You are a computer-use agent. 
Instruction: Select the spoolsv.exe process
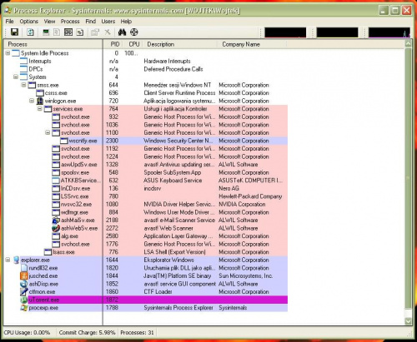[75, 172]
